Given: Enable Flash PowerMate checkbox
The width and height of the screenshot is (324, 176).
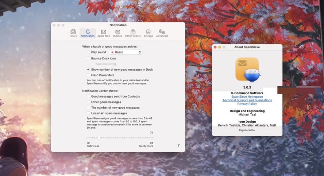Looking at the screenshot, I should click(x=88, y=75).
